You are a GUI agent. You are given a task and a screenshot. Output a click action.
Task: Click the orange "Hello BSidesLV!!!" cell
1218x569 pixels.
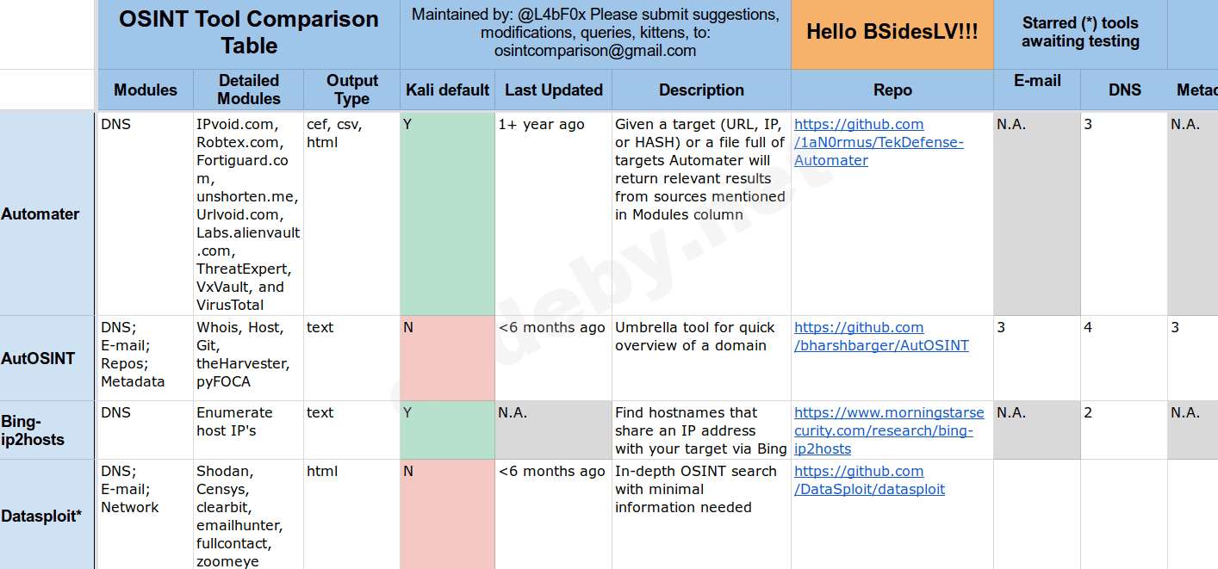tap(892, 33)
